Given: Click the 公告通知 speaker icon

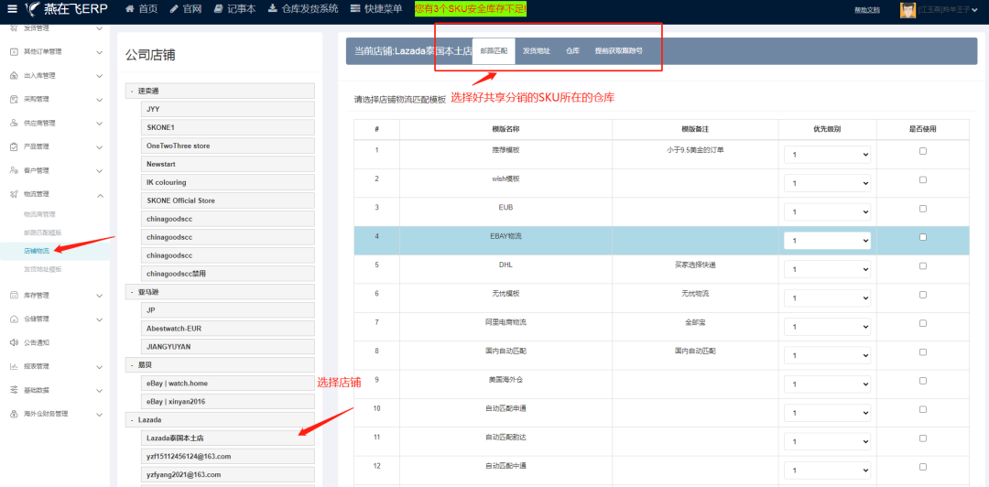Looking at the screenshot, I should click(x=14, y=342).
